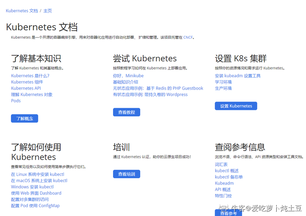Image resolution: width=306 pixels, height=216 pixels.
Task: Open 使用 Web 界面 Dashboard link
Action: point(36,193)
